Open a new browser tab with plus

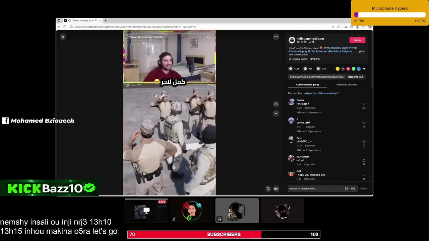coord(105,20)
